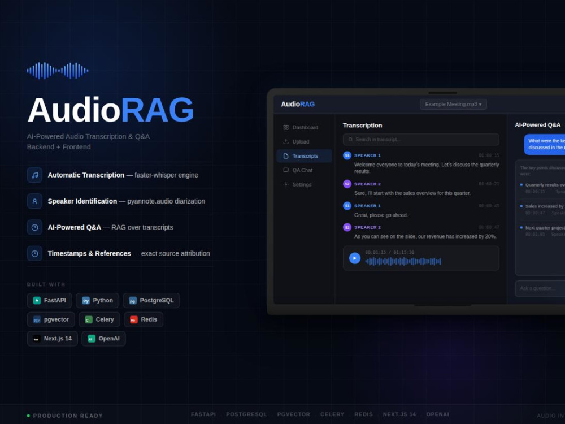Click the PostgreSQL logo icon
This screenshot has width=565, height=424.
(133, 301)
